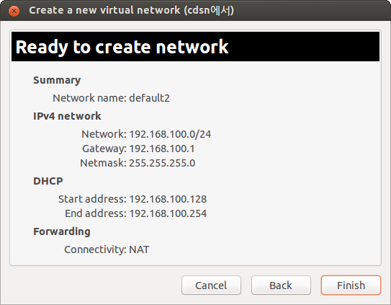Viewport: 391px width, 305px height.
Task: Click the 'IPv4 network' section label
Action: [x=67, y=116]
